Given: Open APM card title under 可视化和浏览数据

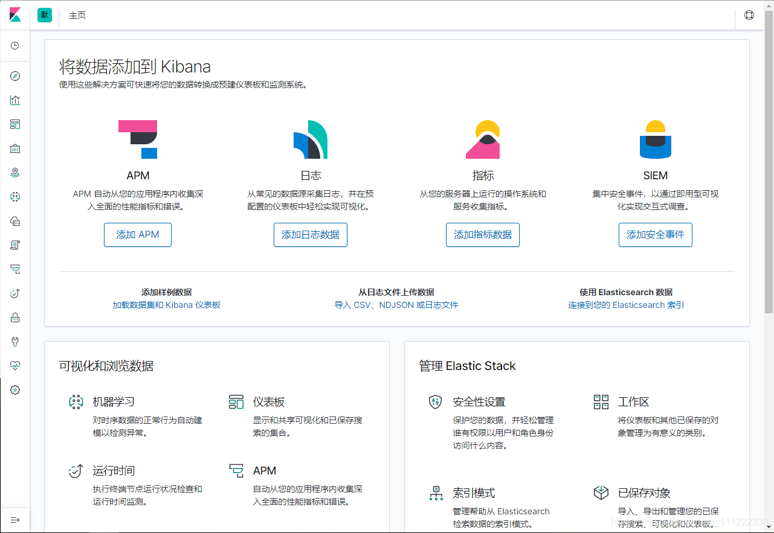Looking at the screenshot, I should (x=265, y=471).
